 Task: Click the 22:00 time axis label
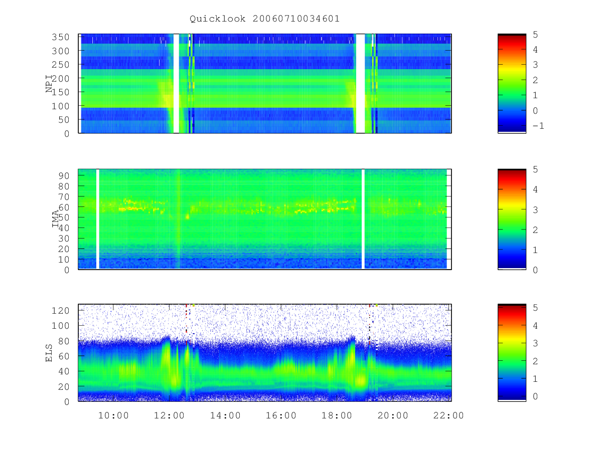pos(448,415)
